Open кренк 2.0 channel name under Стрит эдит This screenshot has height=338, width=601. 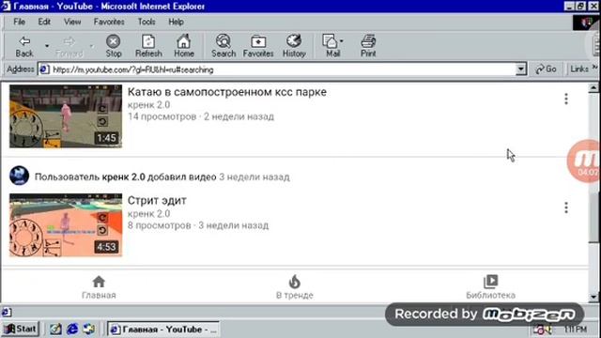click(x=148, y=213)
